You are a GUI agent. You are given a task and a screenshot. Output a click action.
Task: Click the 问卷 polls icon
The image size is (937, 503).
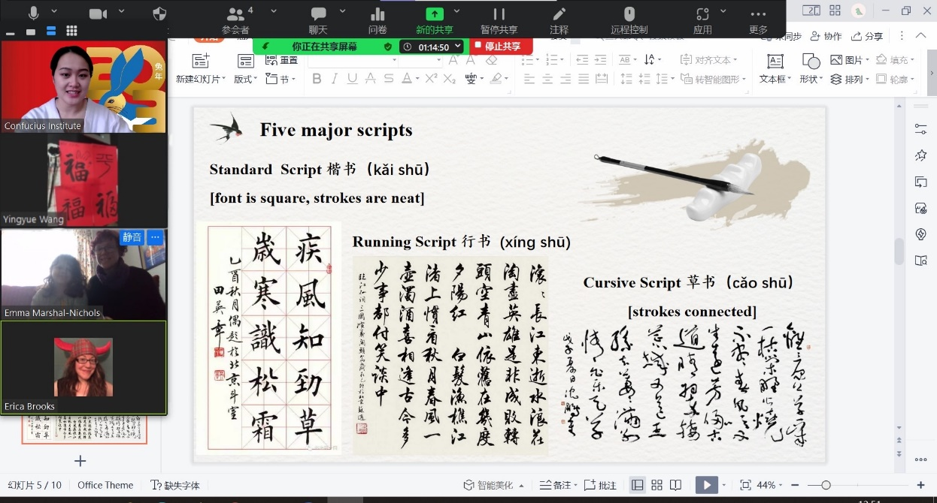[x=378, y=15]
